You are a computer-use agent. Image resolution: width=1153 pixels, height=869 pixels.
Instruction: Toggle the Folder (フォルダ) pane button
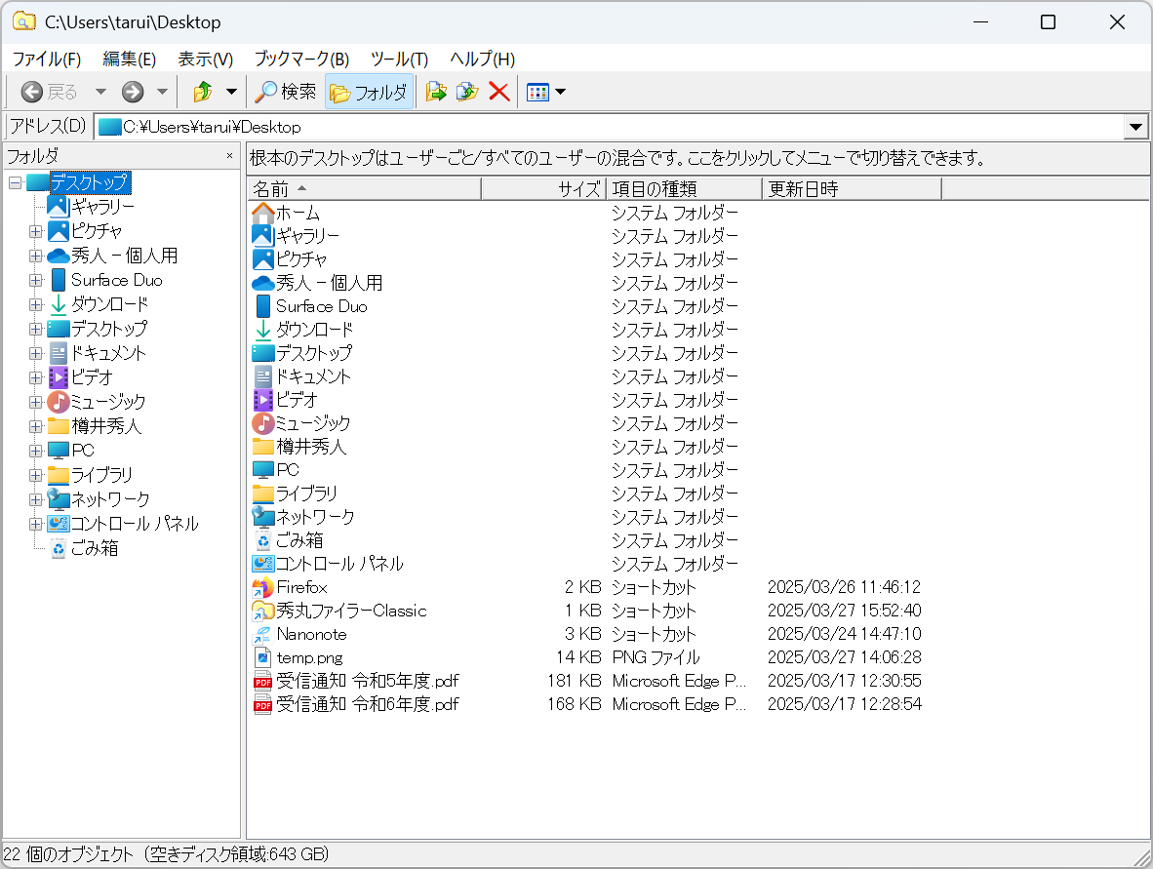369,92
